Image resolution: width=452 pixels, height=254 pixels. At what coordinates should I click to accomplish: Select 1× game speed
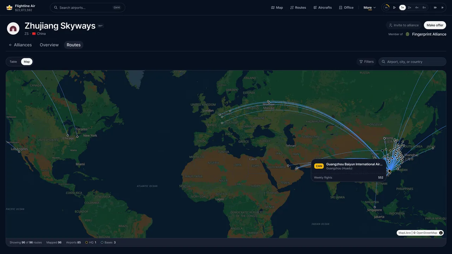[x=402, y=7]
